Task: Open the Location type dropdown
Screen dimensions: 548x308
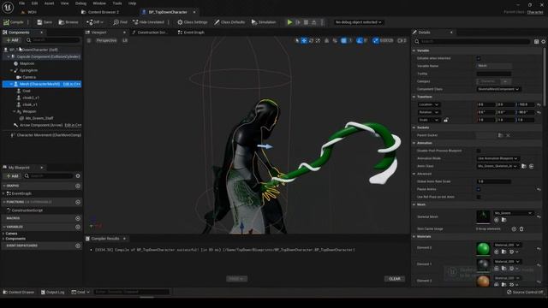Action: click(x=429, y=104)
